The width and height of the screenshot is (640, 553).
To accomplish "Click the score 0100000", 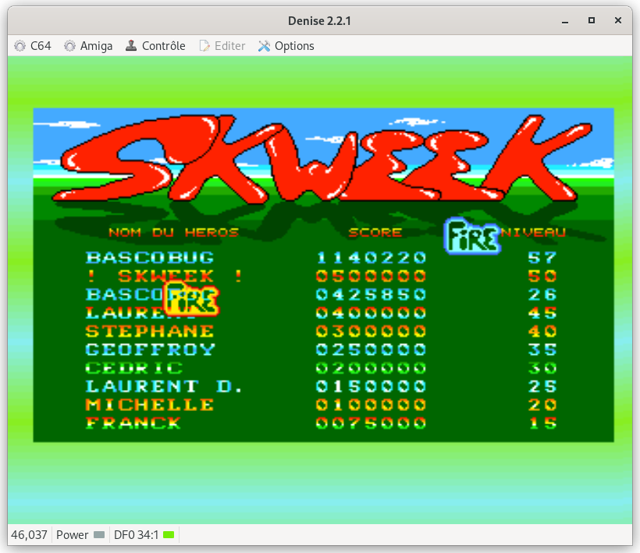I will coord(371,405).
